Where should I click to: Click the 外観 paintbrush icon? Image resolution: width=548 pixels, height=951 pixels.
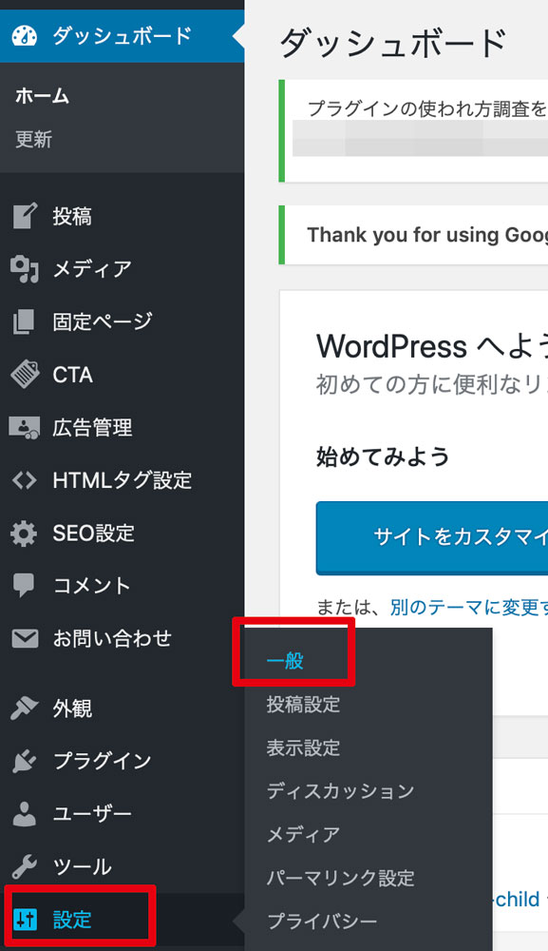(x=25, y=708)
